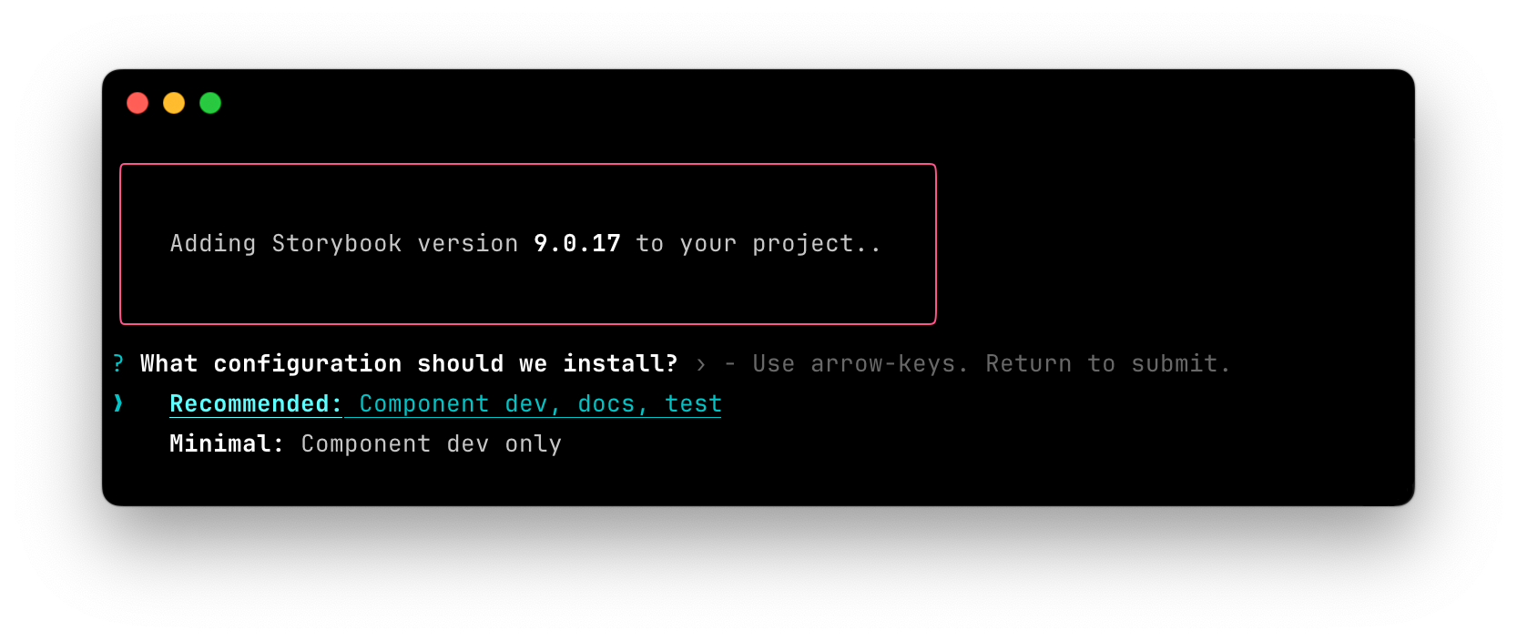Viewport: 1517px width, 641px height.
Task: Click the bold install question heading
Action: click(408, 363)
